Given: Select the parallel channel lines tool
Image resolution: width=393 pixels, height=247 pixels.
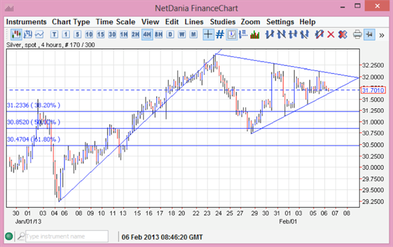Looking at the screenshot, I should click(304, 35).
